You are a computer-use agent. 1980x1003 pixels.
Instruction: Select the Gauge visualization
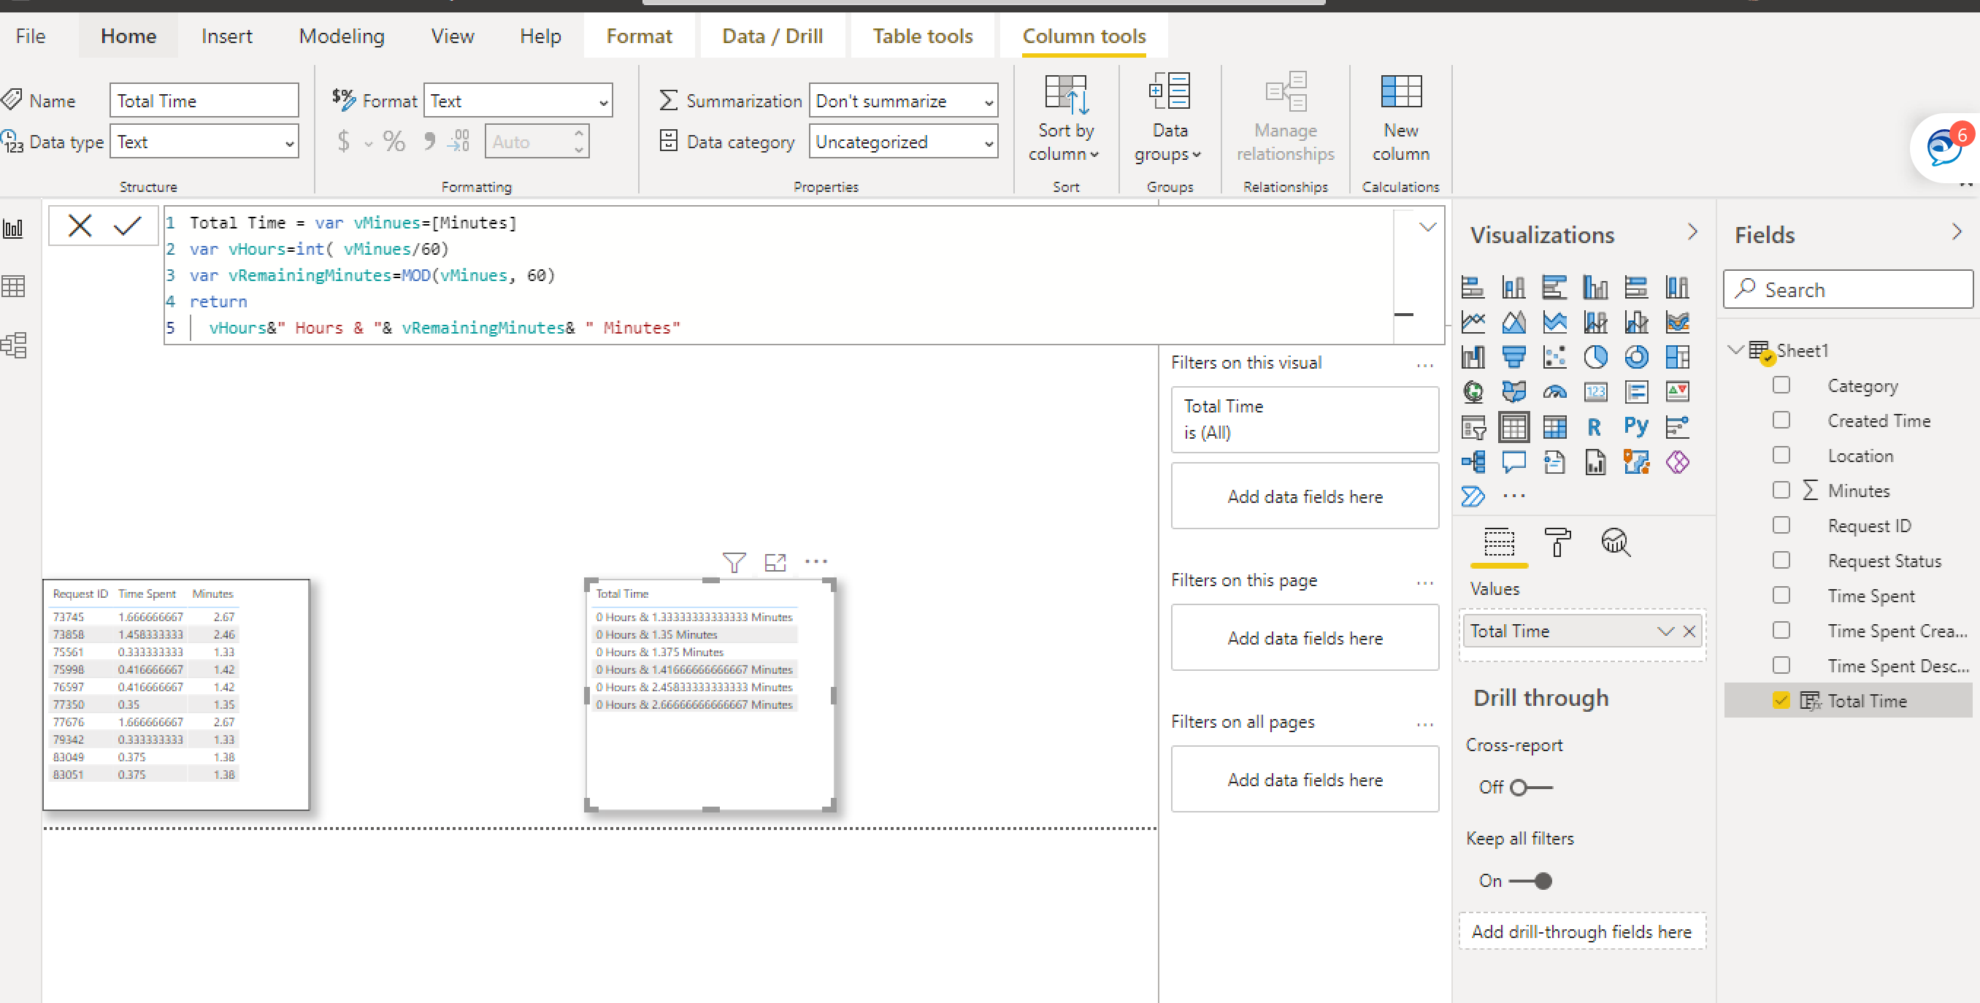tap(1555, 392)
